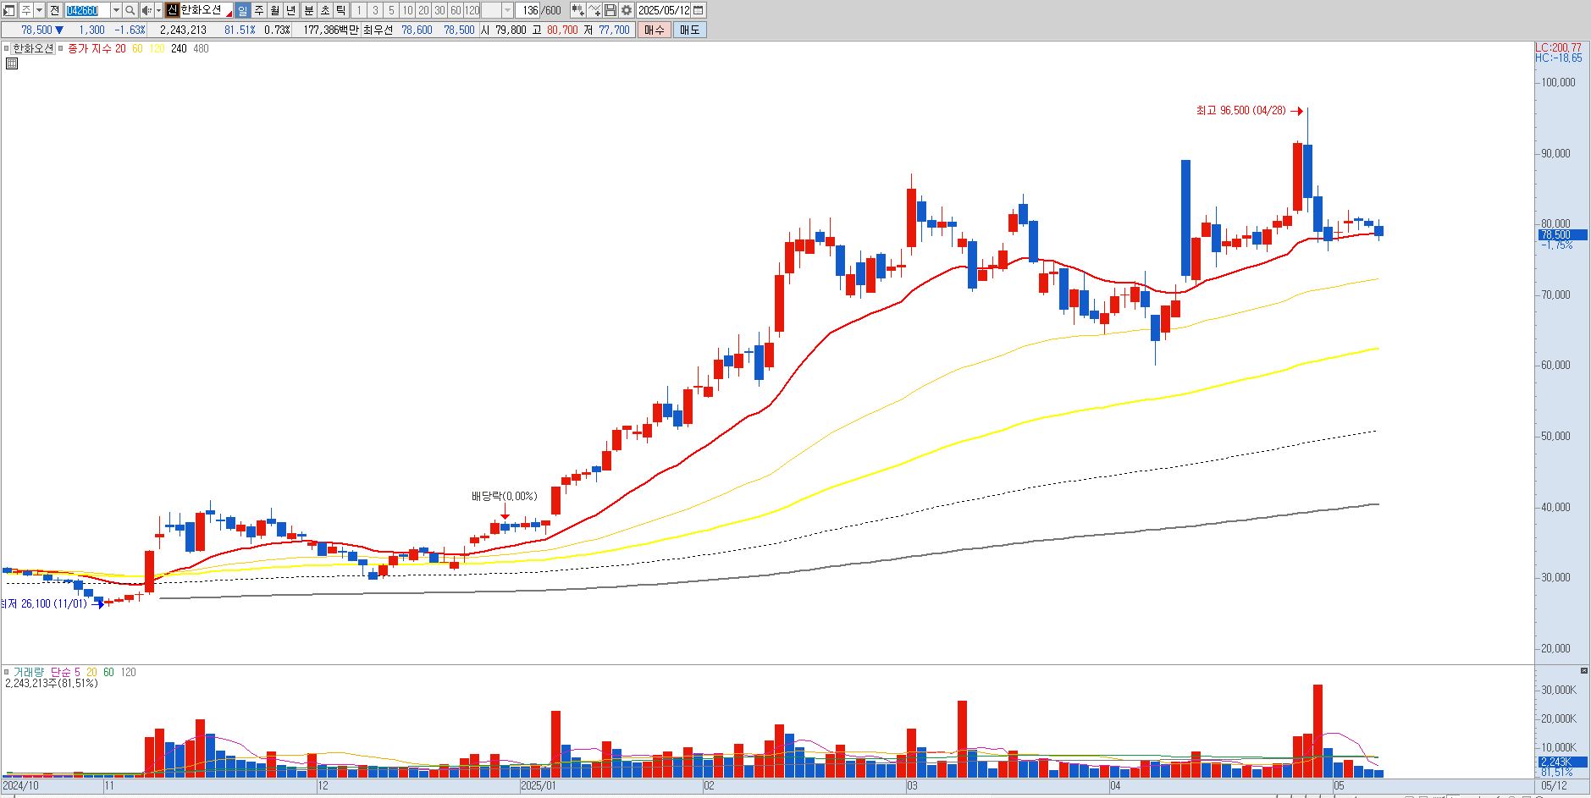This screenshot has width=1591, height=798.
Task: Click the stock code input field 042660
Action: pos(86,10)
